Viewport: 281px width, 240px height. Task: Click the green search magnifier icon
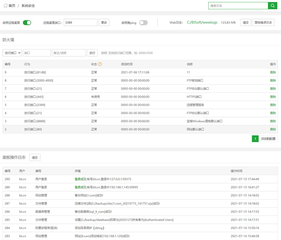272,6
